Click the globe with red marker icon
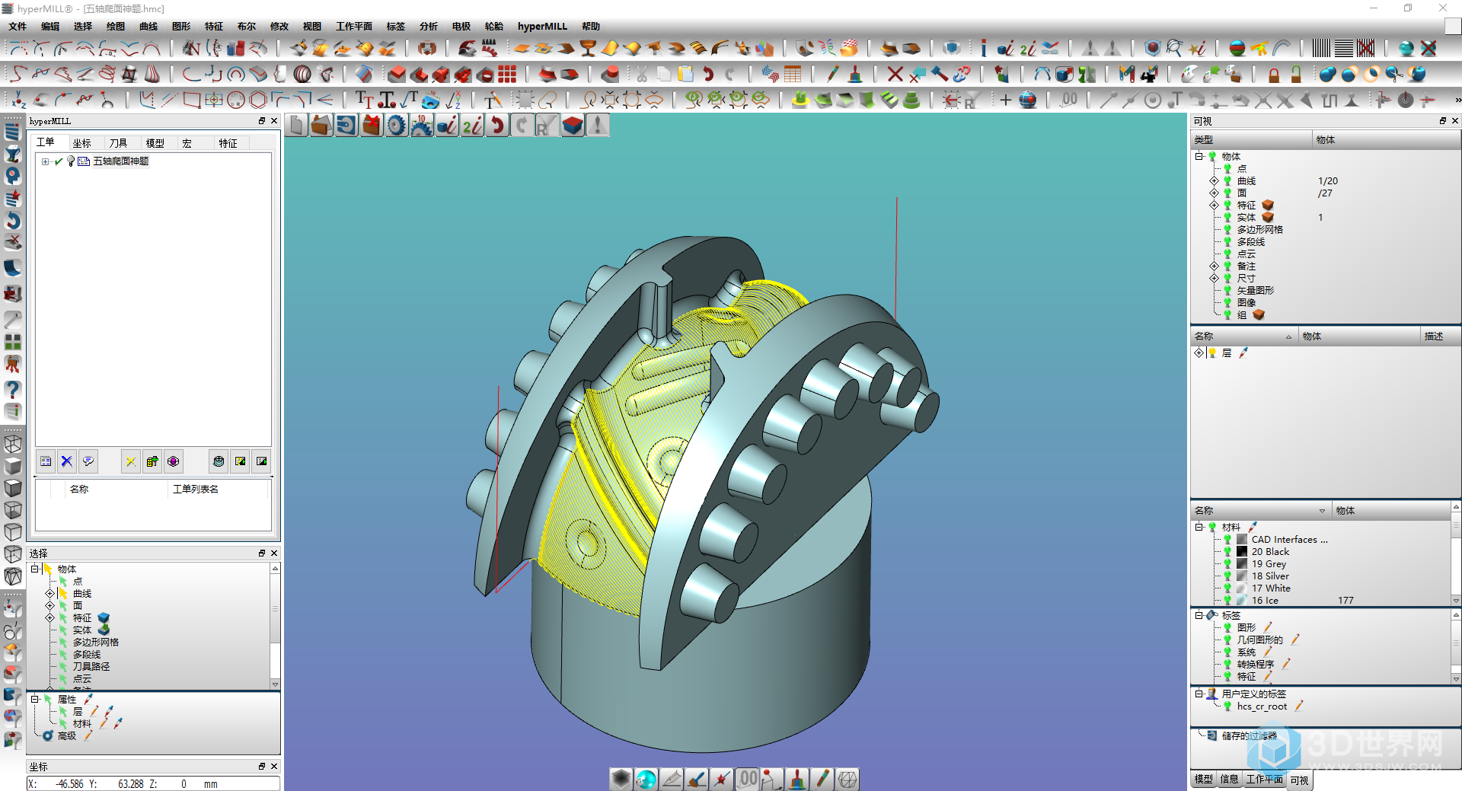Image resolution: width=1462 pixels, height=791 pixels. [x=1028, y=100]
